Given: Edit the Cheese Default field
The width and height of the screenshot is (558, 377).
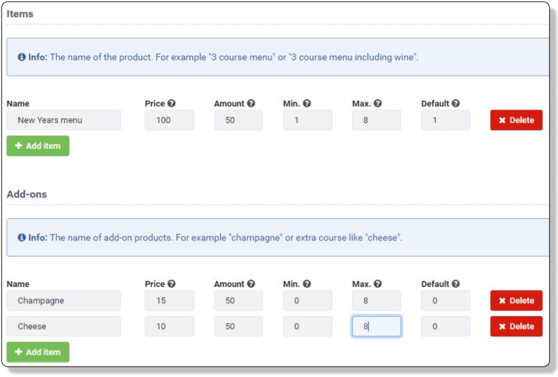Looking at the screenshot, I should [x=446, y=326].
